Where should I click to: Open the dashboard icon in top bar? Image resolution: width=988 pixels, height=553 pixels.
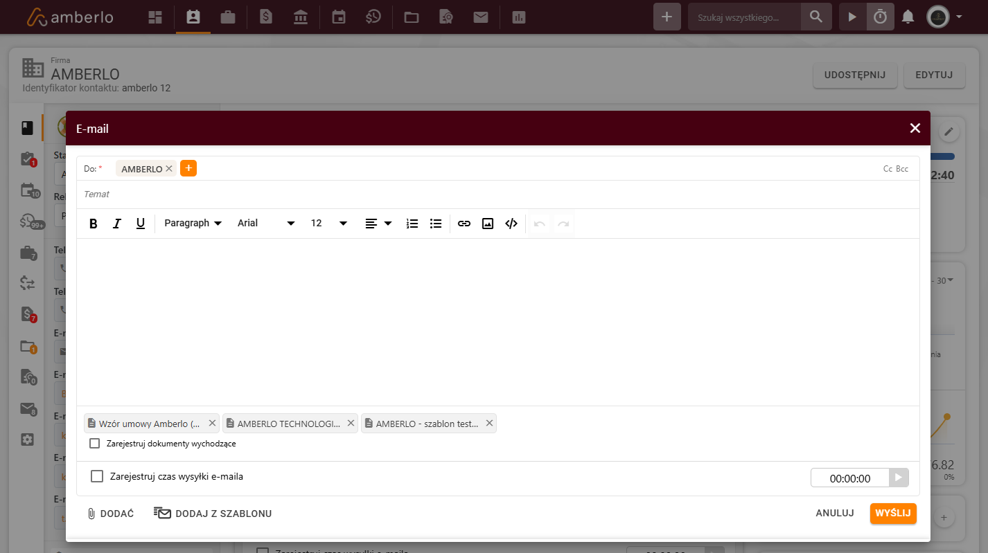pyautogui.click(x=155, y=17)
